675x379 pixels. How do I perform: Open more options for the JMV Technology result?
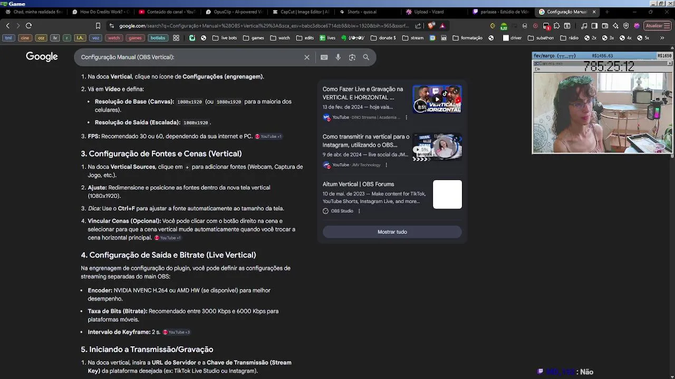point(386,165)
